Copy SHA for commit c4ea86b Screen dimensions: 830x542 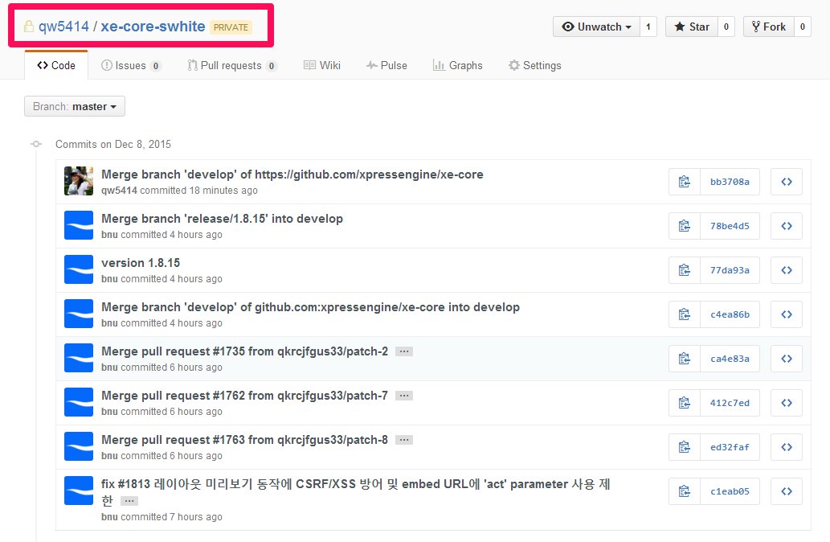pos(684,314)
